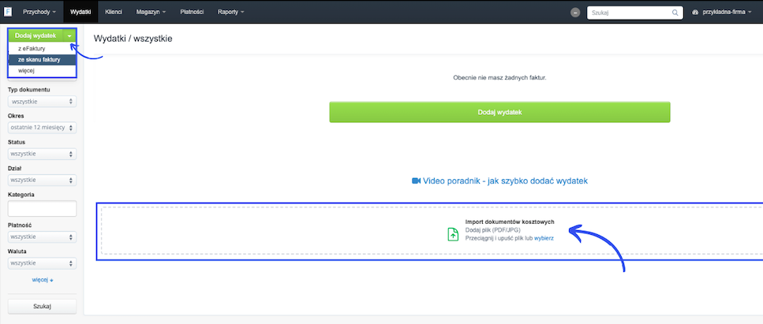Choose 'więcej' in the Dodaj wydatek dropdown
The image size is (763, 324).
(42, 71)
